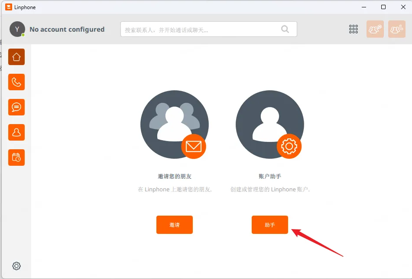Screen dimensions: 412x279
Task: Open the Y avatar profile badge
Action: click(x=17, y=29)
